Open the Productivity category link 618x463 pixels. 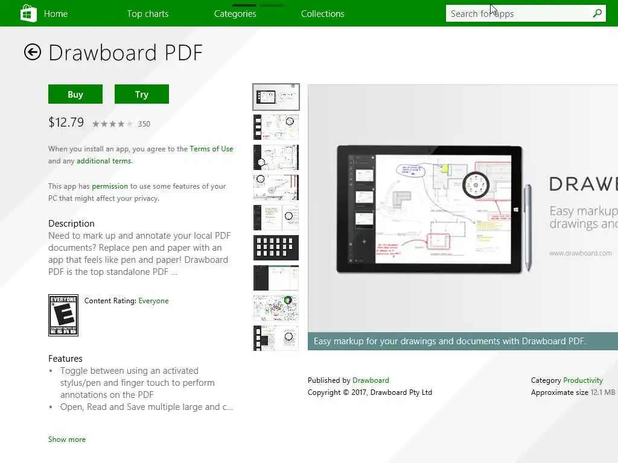point(583,380)
